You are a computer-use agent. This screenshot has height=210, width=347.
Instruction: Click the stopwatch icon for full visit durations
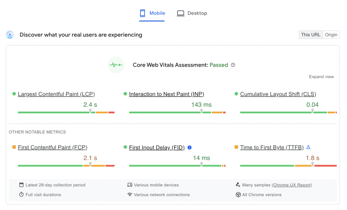[21, 195]
